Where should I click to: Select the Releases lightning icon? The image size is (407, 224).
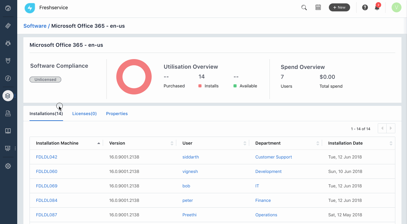(8, 78)
